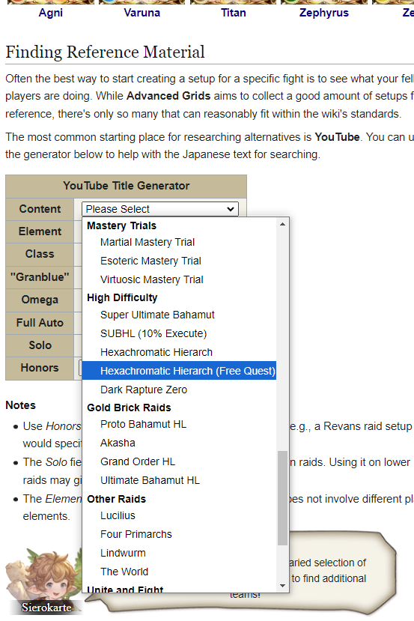
Task: Click the bold 'Advanced Grids' text
Action: 168,96
